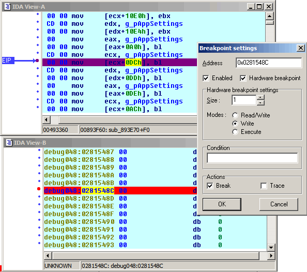Click the IDA View-B document icon

point(9,143)
